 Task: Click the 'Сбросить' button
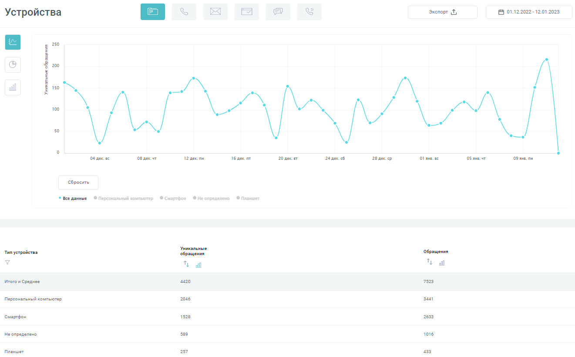coord(78,182)
